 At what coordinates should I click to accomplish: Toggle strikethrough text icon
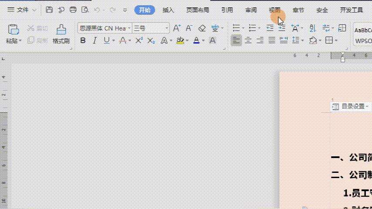[123, 40]
